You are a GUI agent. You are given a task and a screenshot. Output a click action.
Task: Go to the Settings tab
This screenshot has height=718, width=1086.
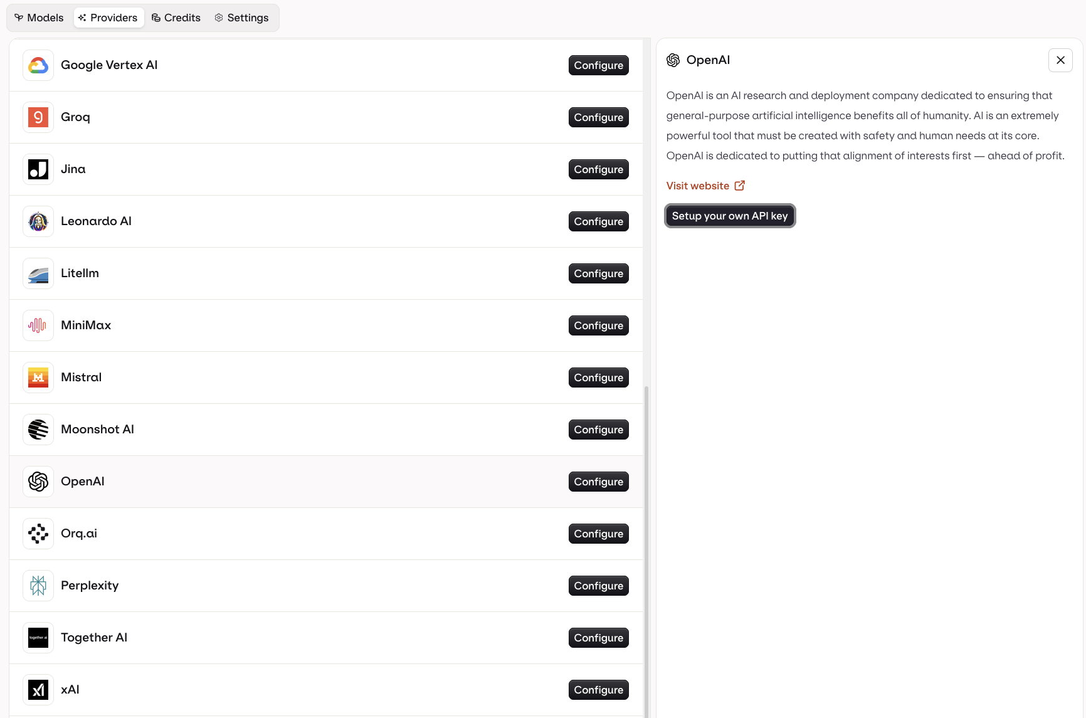[x=242, y=18]
